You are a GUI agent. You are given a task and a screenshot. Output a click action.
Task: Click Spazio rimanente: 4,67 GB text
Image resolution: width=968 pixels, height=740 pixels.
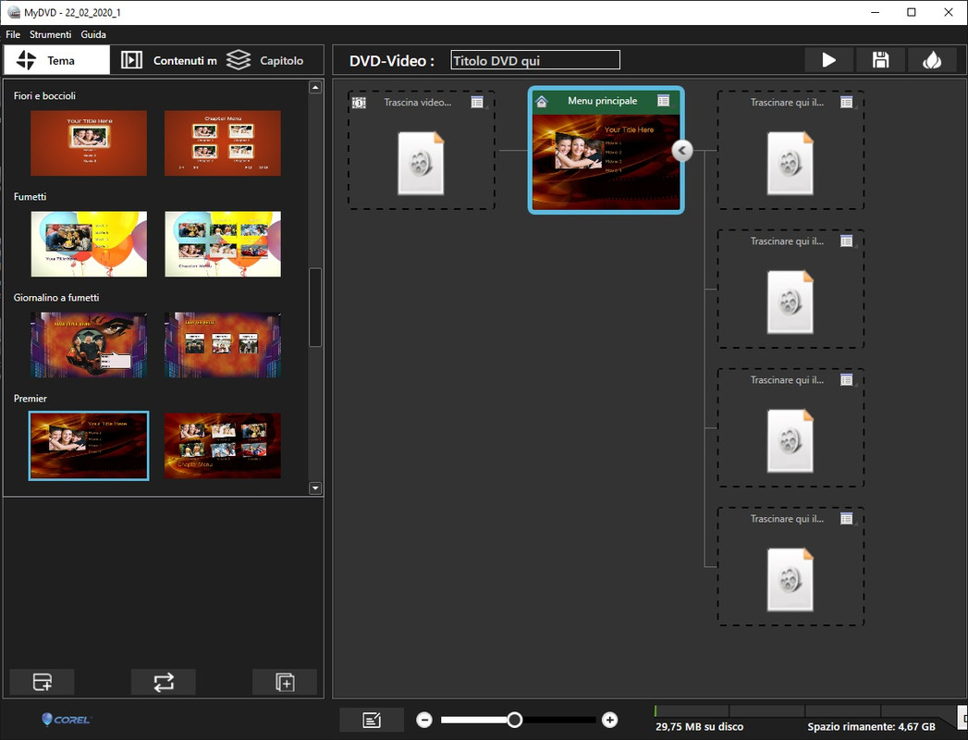[x=871, y=727]
